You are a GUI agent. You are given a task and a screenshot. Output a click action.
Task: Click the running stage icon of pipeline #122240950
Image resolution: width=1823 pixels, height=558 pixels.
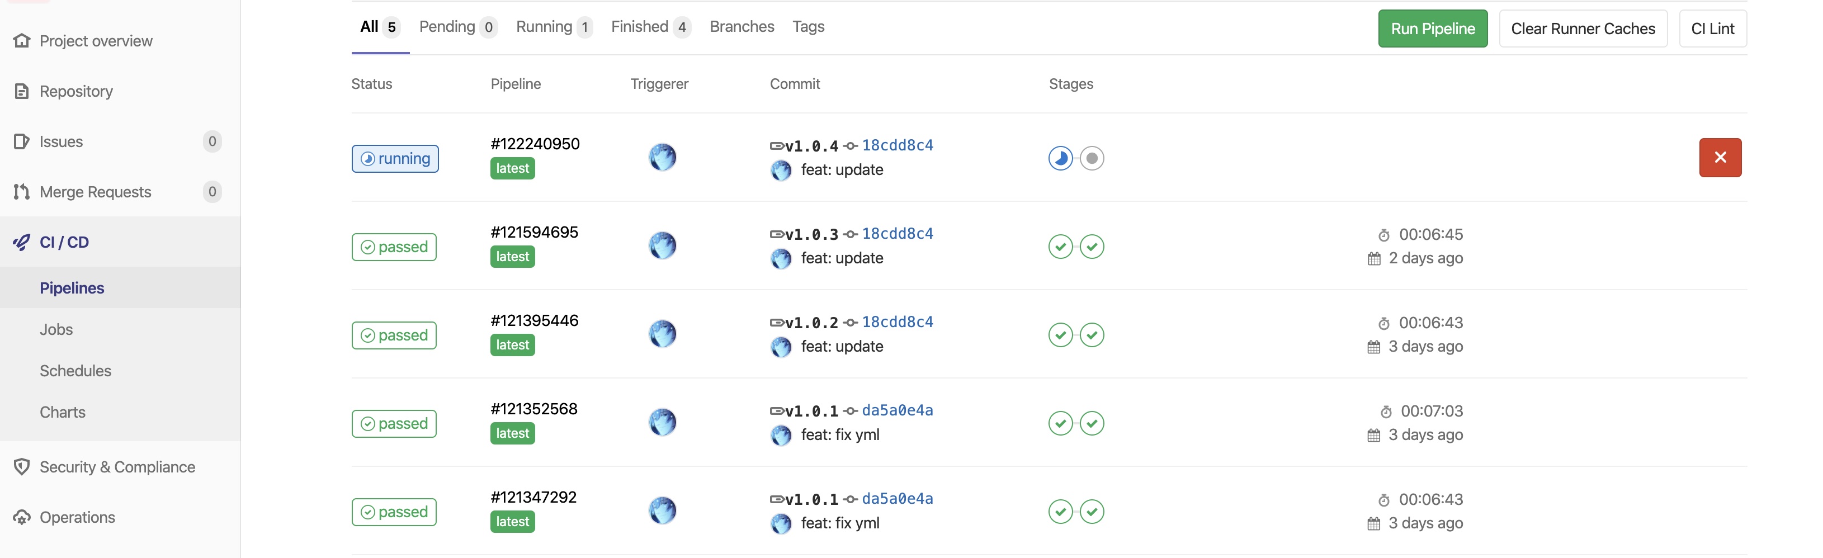(x=1060, y=158)
